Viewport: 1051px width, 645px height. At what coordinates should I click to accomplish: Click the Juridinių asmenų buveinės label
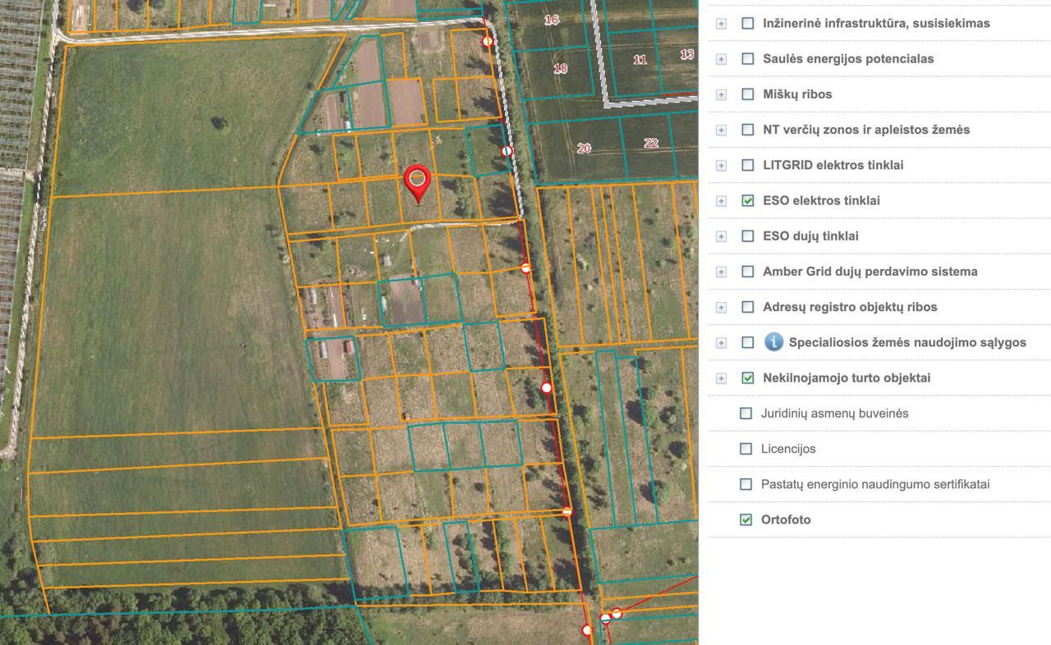pos(834,414)
